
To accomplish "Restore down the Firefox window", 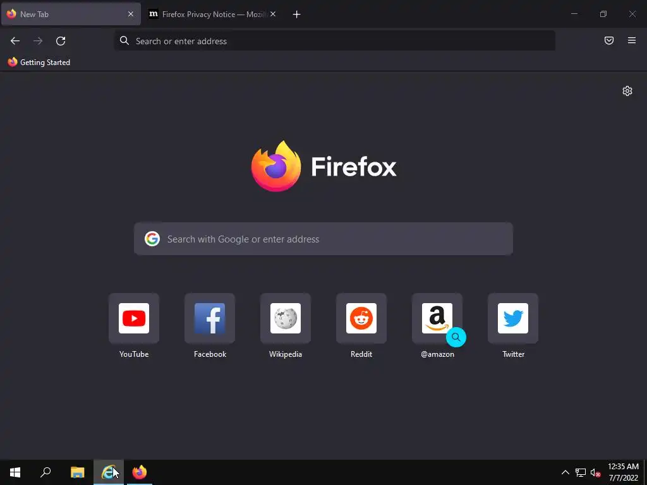I will point(603,14).
